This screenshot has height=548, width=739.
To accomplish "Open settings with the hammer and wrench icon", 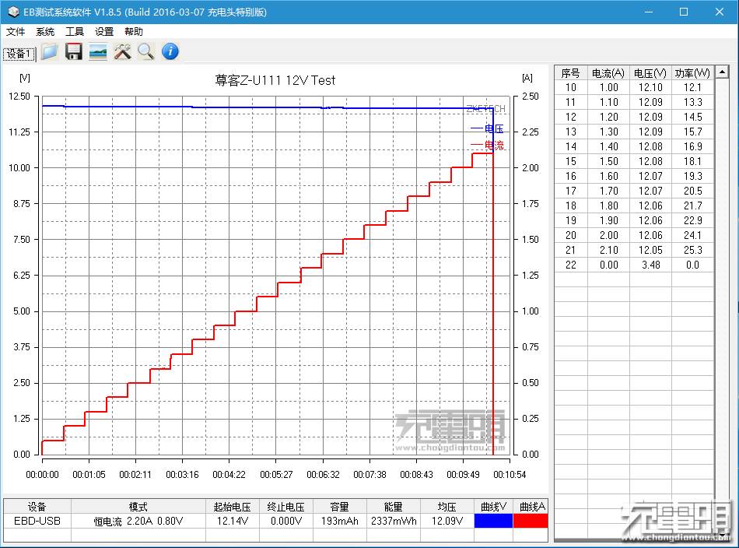I will coord(122,51).
